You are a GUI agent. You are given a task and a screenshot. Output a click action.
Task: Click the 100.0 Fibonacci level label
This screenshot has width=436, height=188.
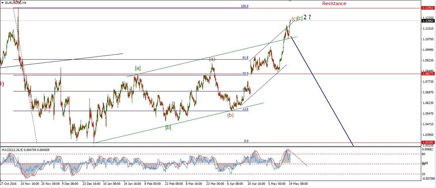[x=245, y=6]
